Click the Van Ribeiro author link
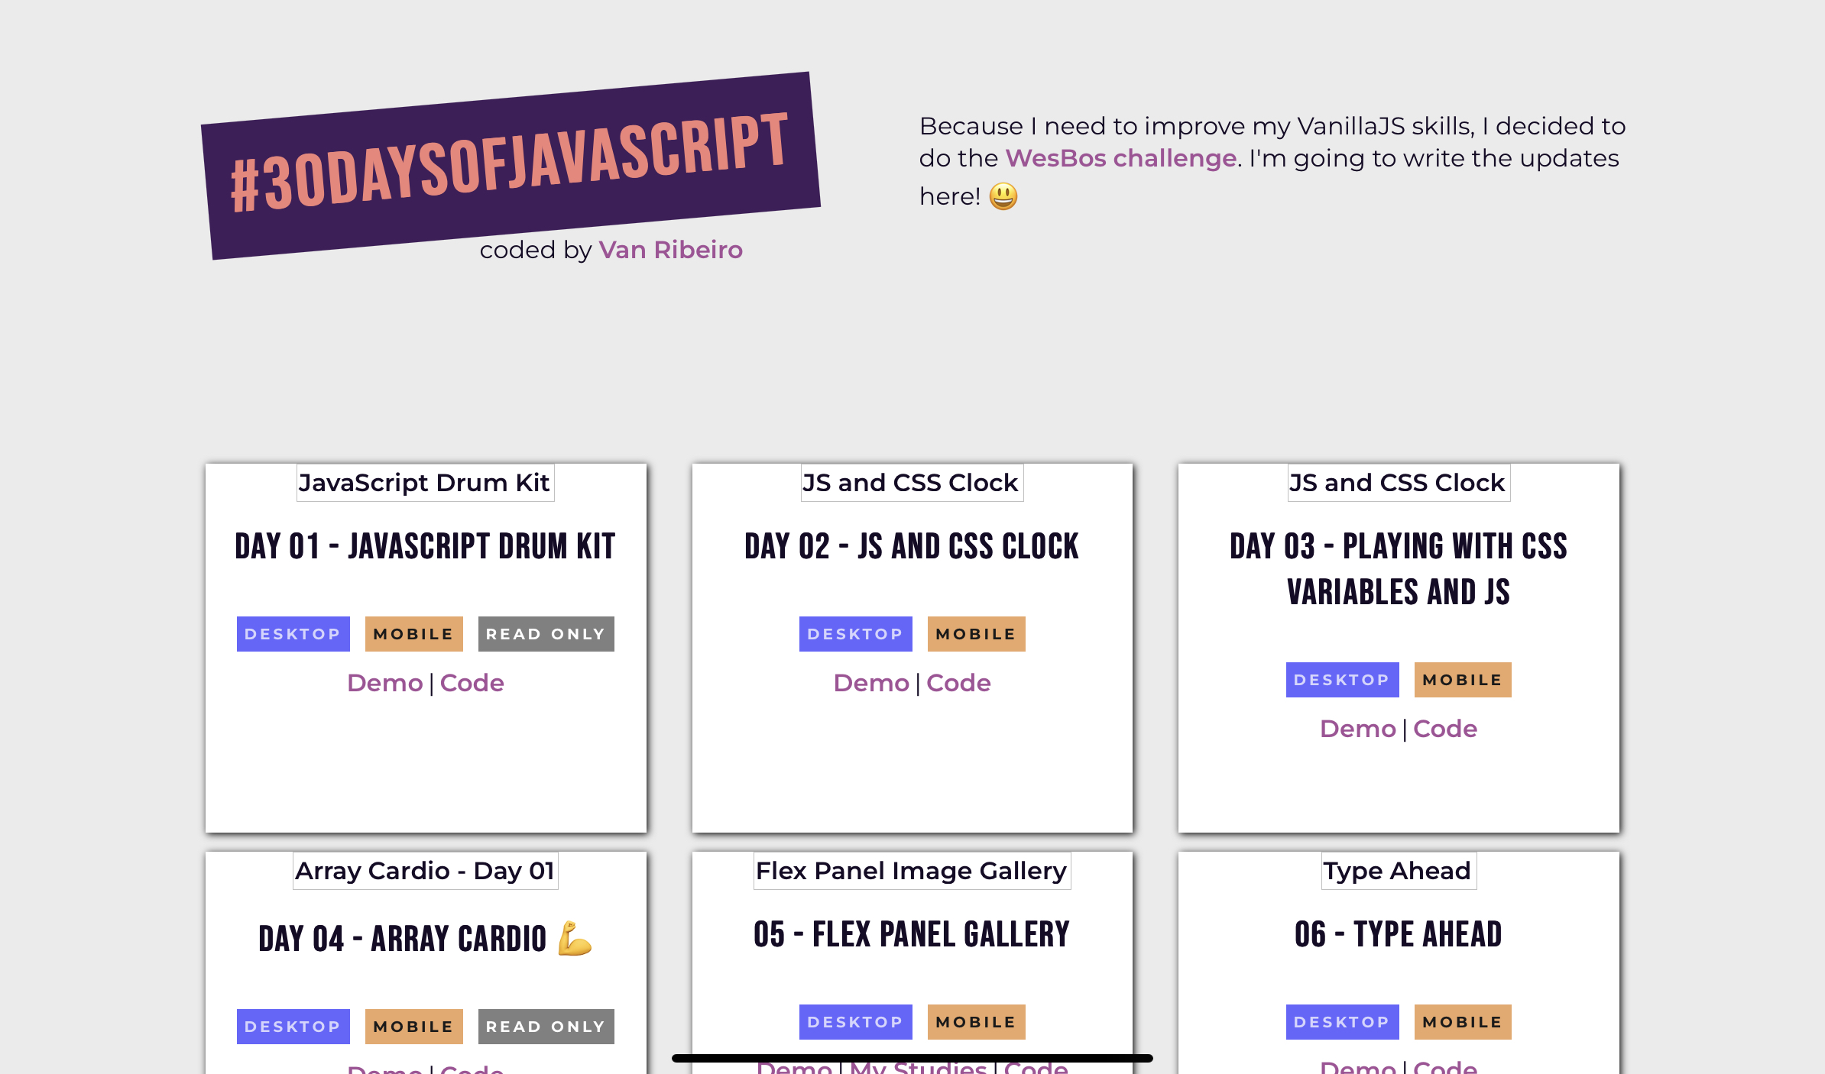The image size is (1825, 1074). pos(672,249)
